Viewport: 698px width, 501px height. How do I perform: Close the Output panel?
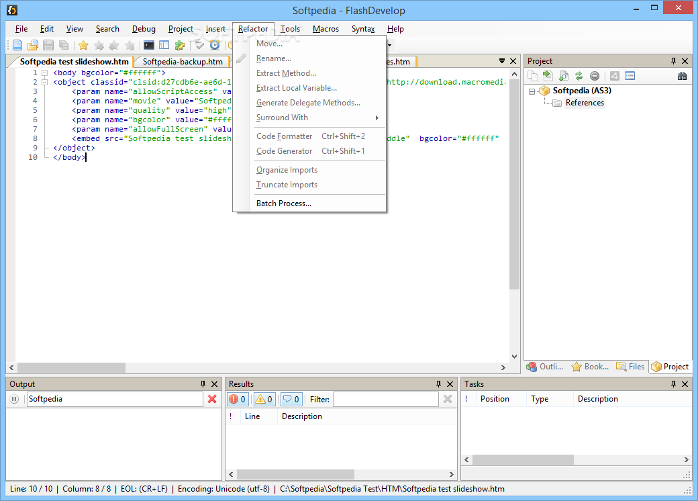[x=215, y=384]
